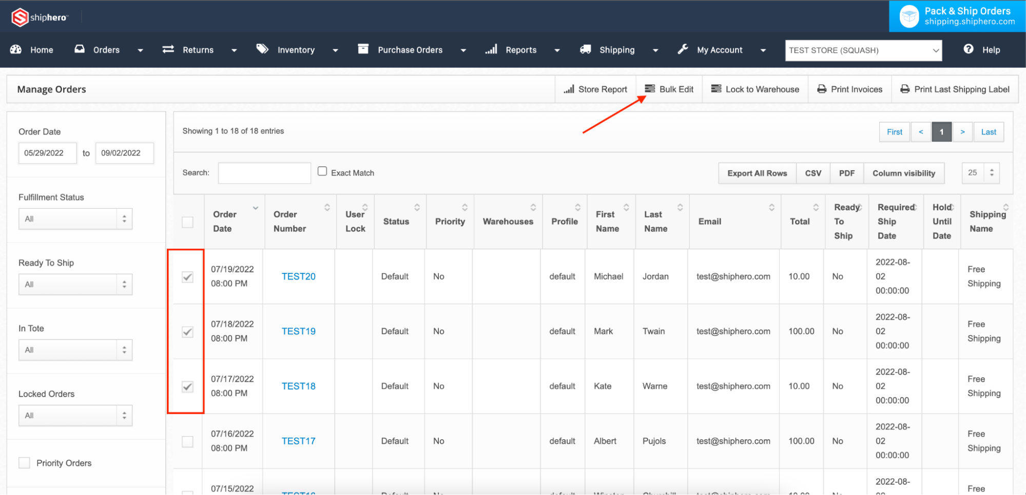
Task: Expand the Inventory menu arrow
Action: coord(335,50)
